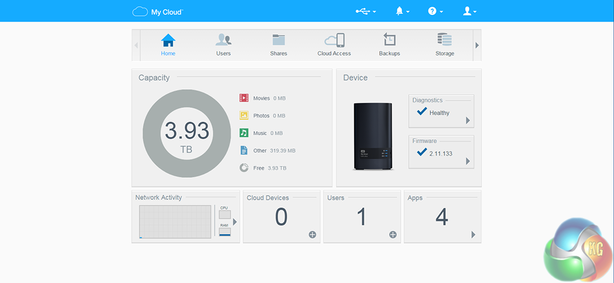This screenshot has width=614, height=283.
Task: Open the notifications bell dropdown
Action: point(402,11)
